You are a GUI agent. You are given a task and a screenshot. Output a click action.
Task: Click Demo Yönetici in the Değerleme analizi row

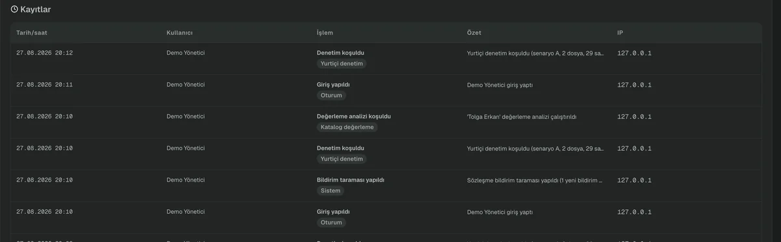point(185,116)
